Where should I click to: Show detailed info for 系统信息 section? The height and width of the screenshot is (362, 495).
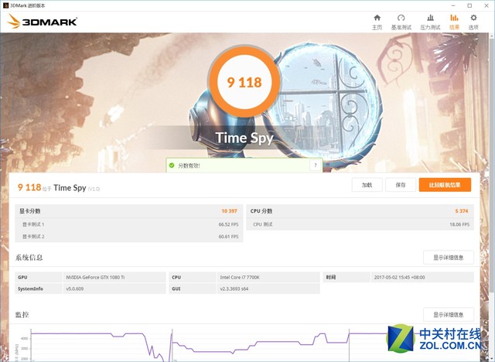click(x=448, y=258)
